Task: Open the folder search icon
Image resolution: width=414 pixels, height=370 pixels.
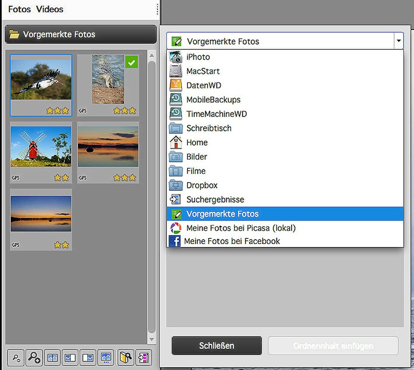Action: point(126,357)
